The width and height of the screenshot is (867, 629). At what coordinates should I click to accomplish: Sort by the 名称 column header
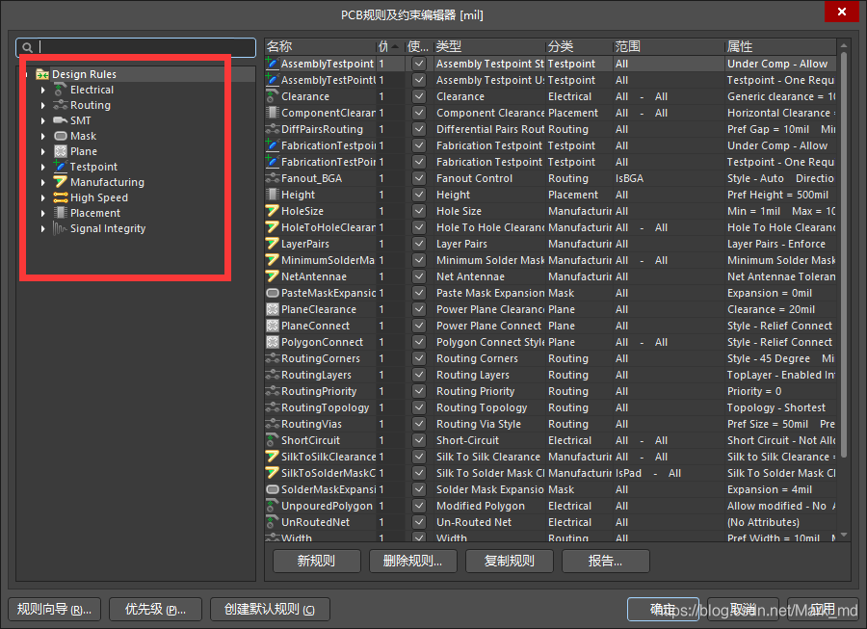click(318, 46)
